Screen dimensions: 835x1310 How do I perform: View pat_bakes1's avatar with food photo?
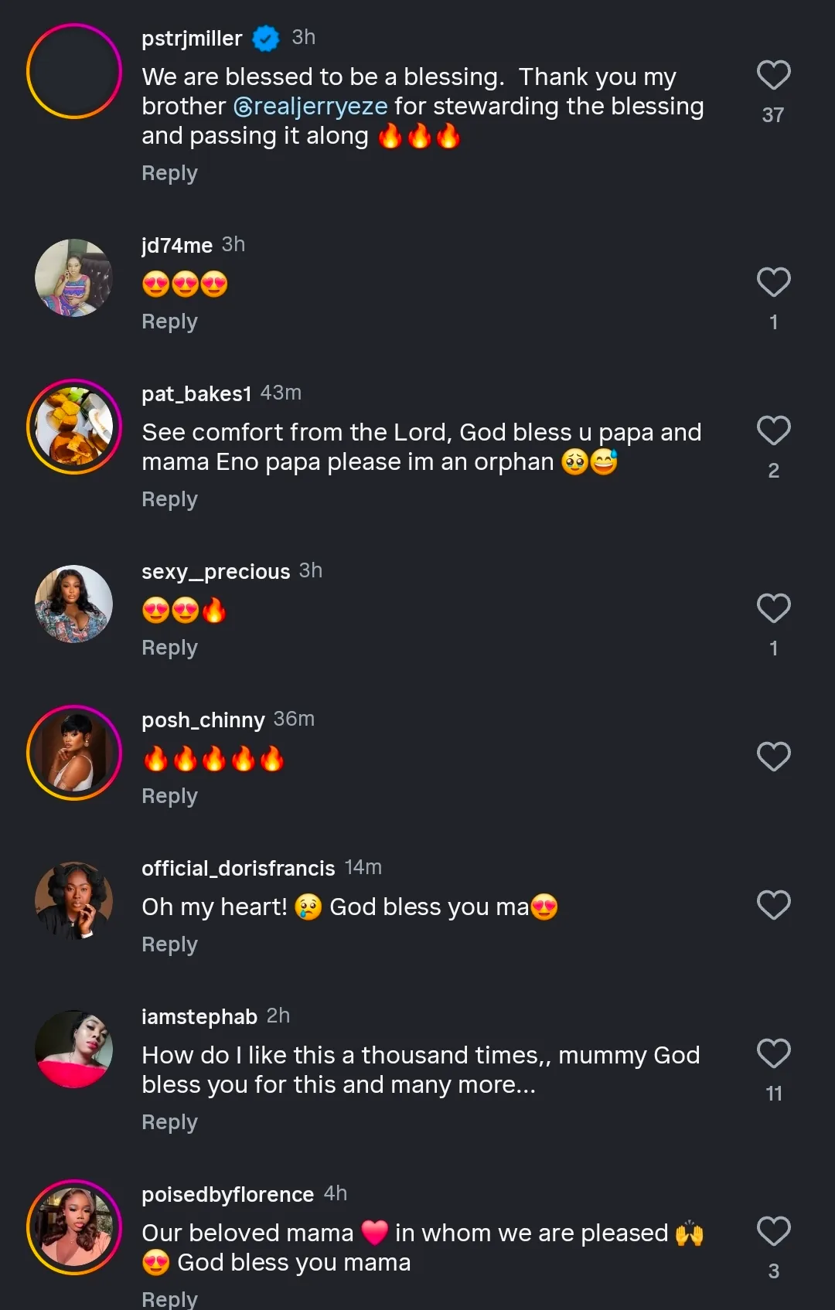(74, 427)
